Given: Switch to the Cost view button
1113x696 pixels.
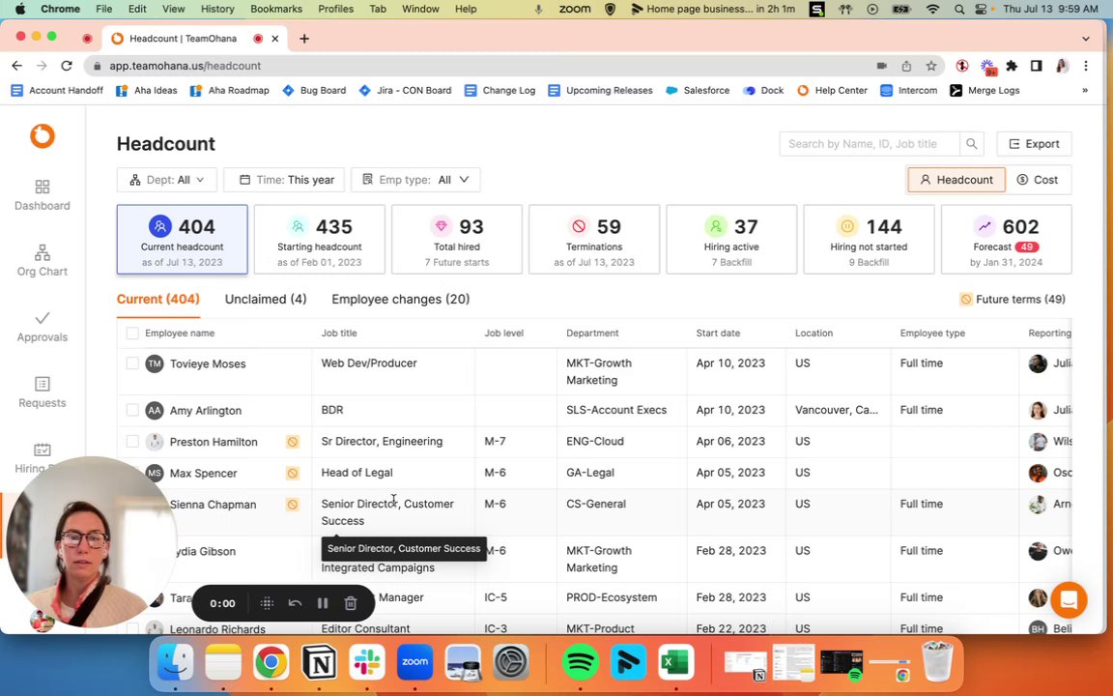Looking at the screenshot, I should click(1039, 180).
